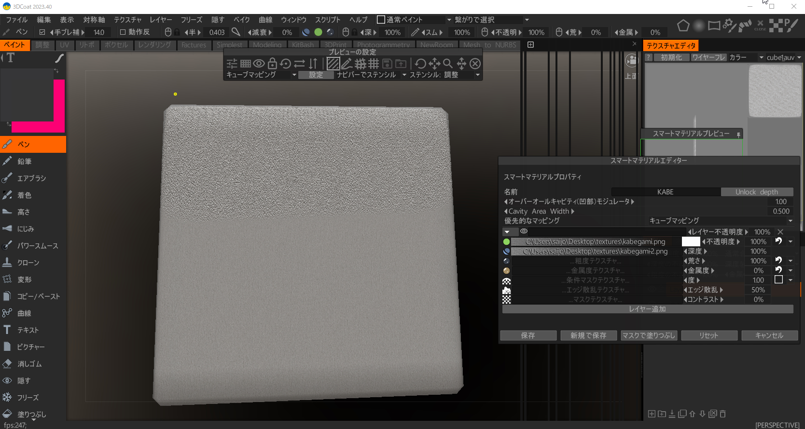Switch to the UV tab
The width and height of the screenshot is (805, 429).
pyautogui.click(x=64, y=45)
